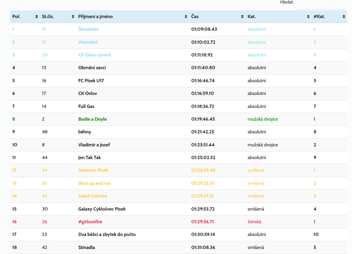Select team name Galaxy Cyklošvec Písek

point(102,209)
